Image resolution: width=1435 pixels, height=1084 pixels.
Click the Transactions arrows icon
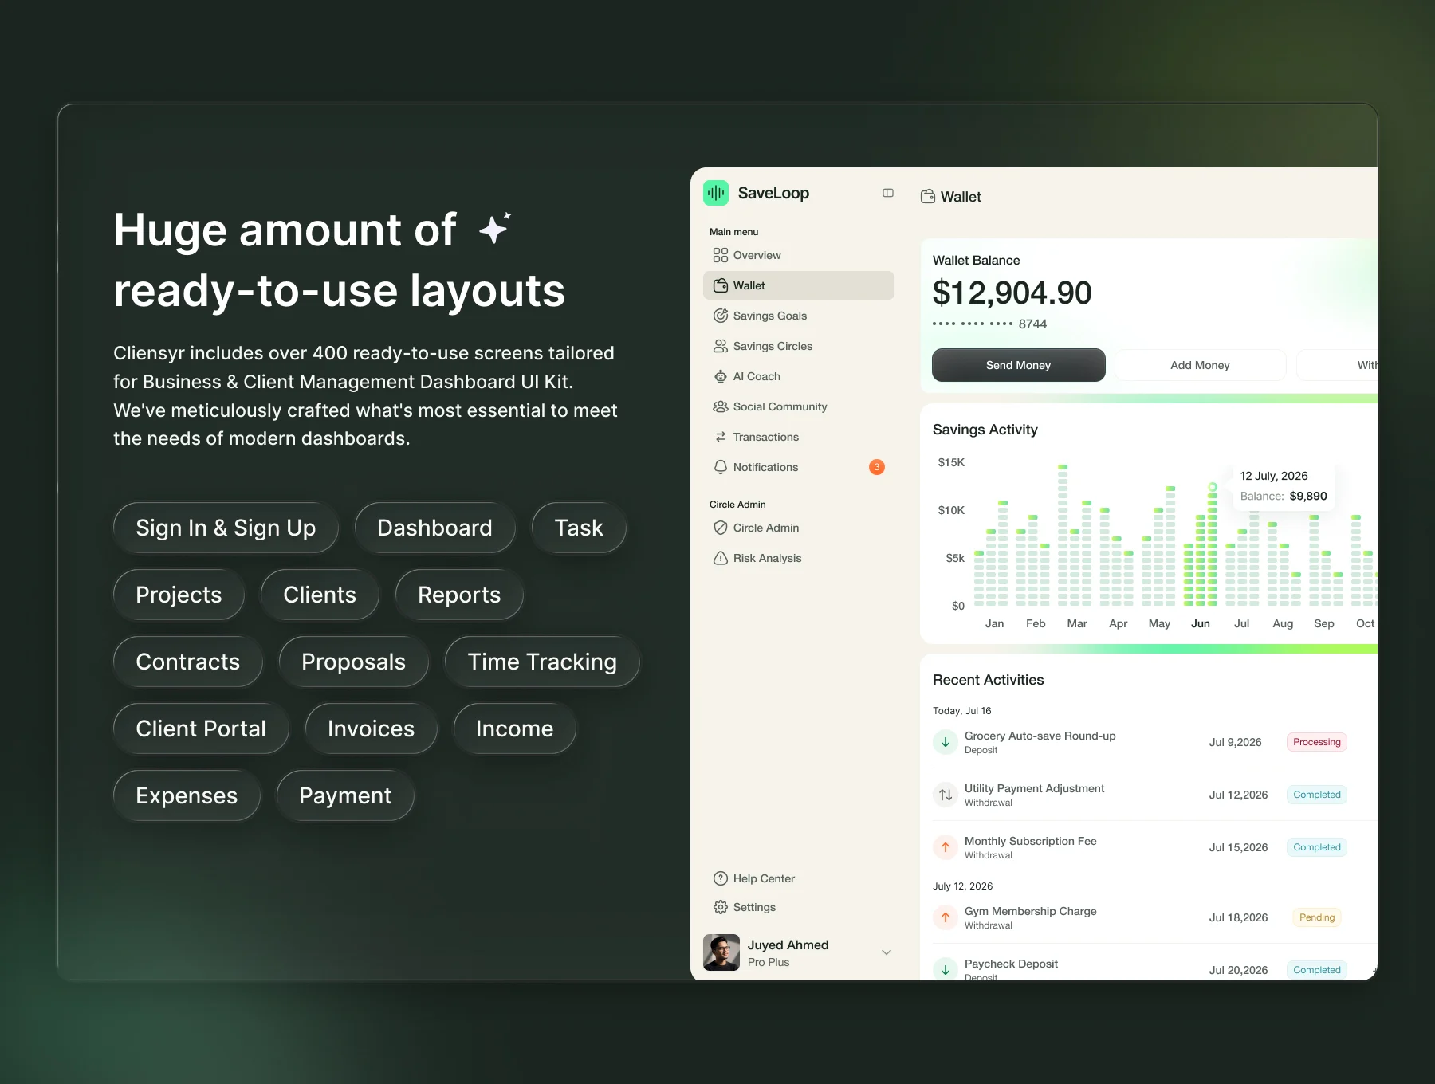[721, 437]
